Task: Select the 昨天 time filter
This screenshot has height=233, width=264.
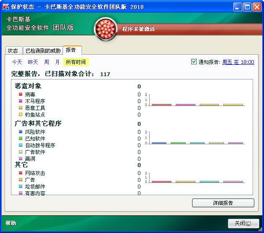Action: (33, 62)
